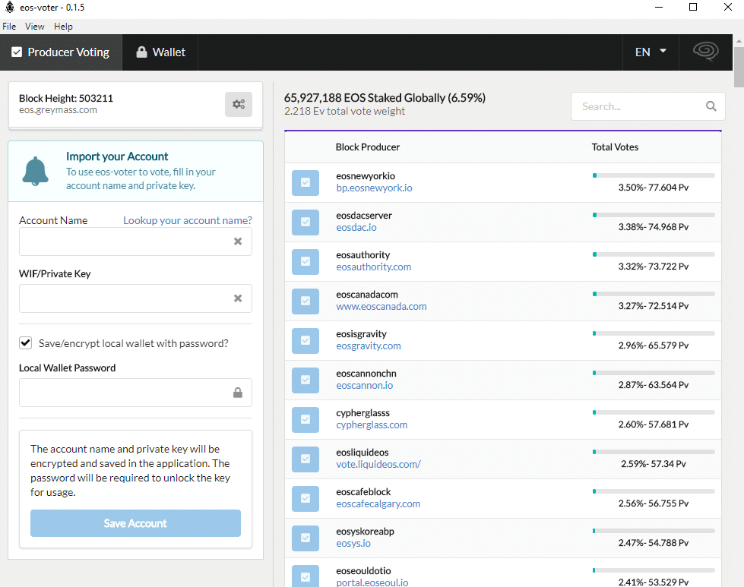Click Import your Account heading
The image size is (744, 587).
coord(117,156)
